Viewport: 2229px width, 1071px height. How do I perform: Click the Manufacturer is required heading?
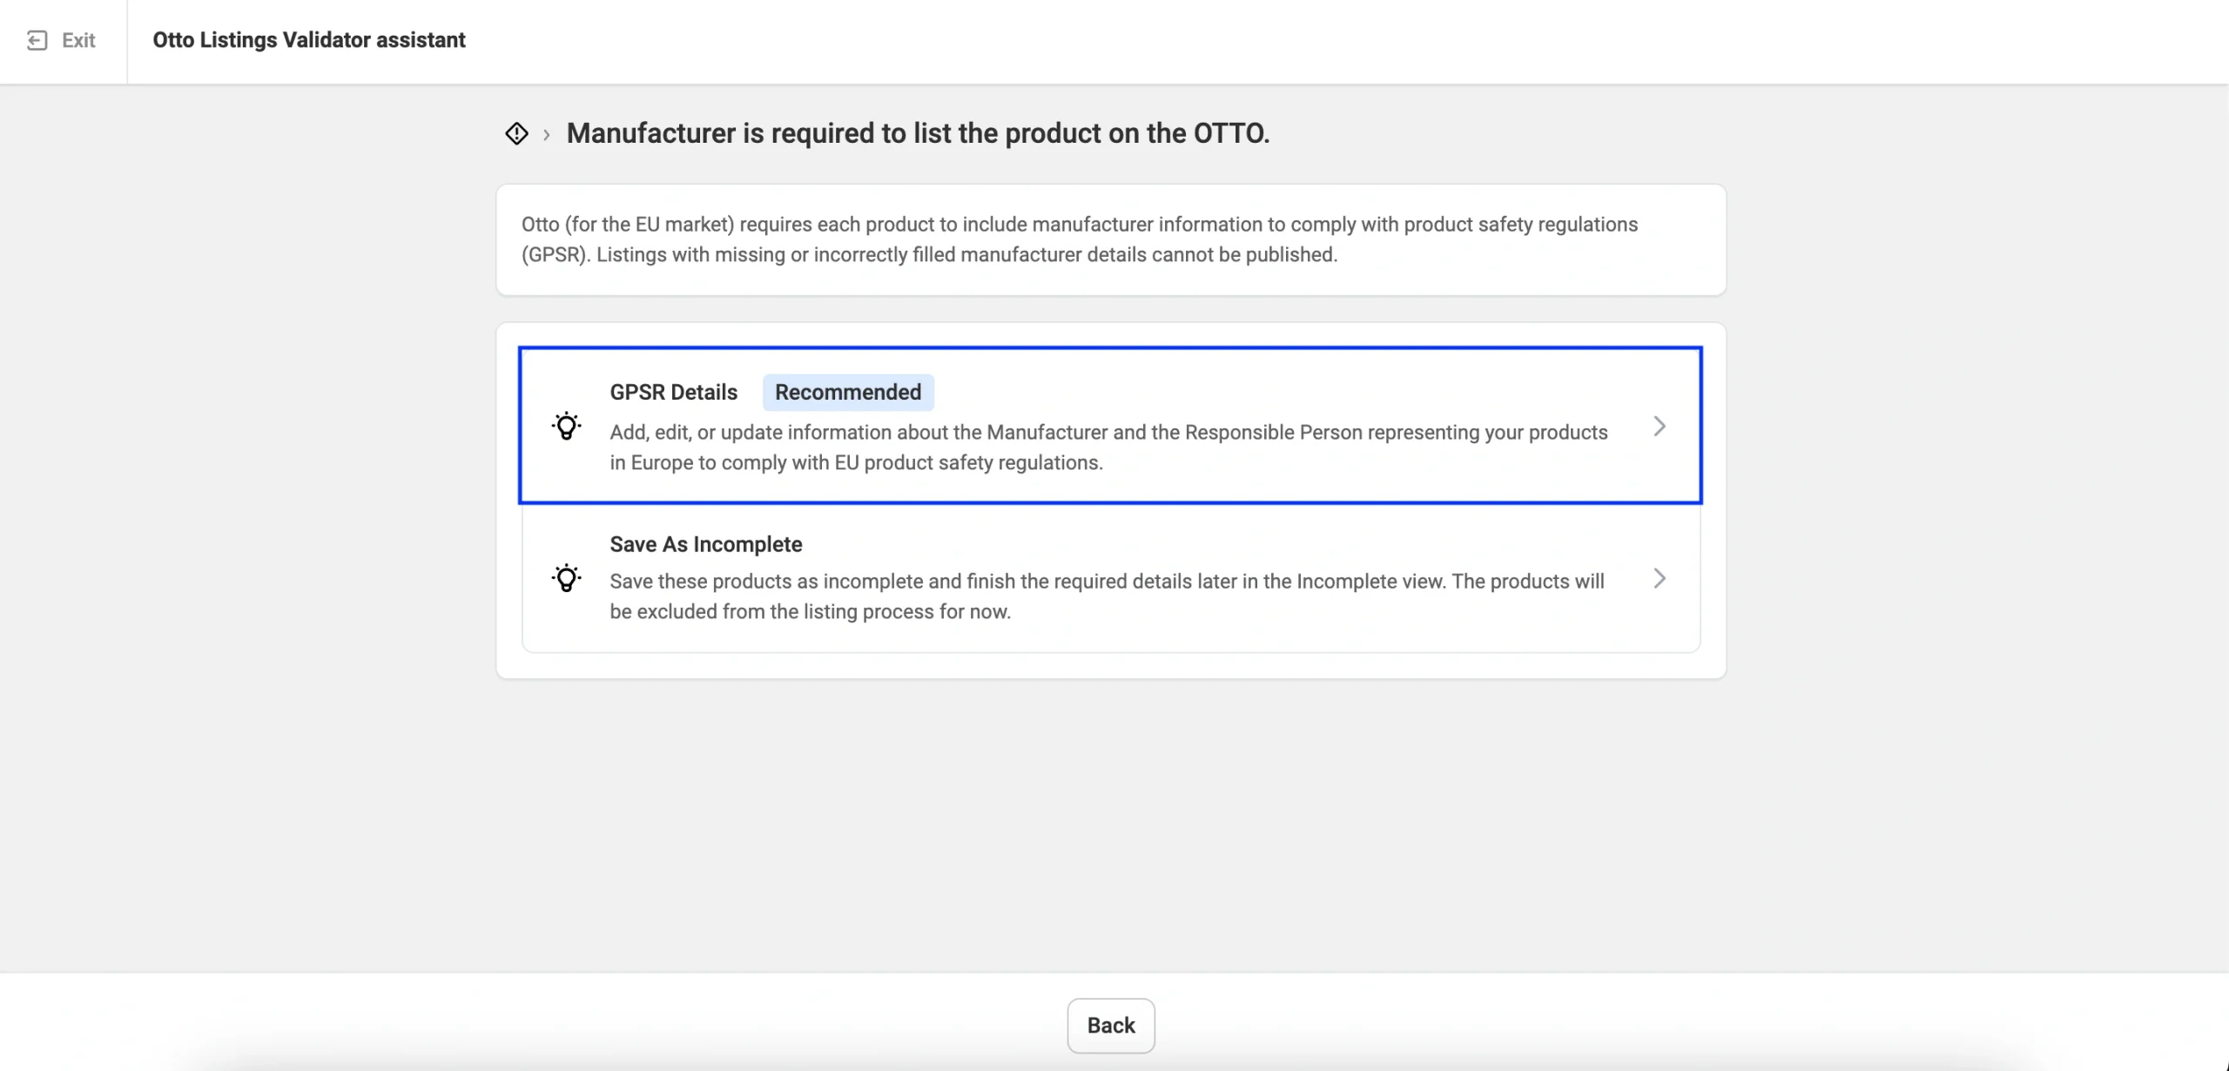click(918, 133)
